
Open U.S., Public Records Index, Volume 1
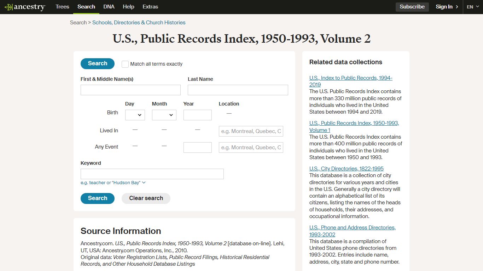pyautogui.click(x=354, y=127)
